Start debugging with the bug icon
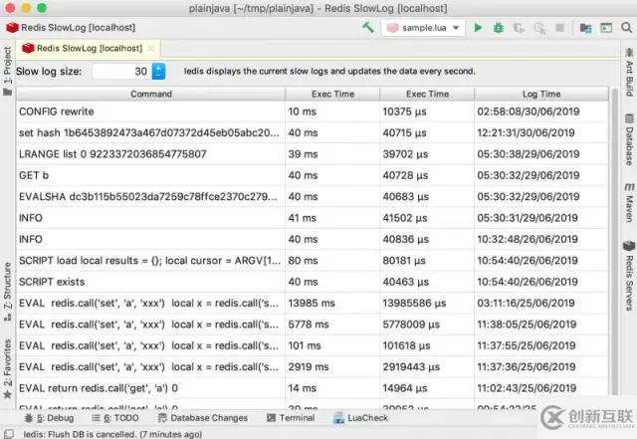The image size is (637, 439). coord(499,28)
